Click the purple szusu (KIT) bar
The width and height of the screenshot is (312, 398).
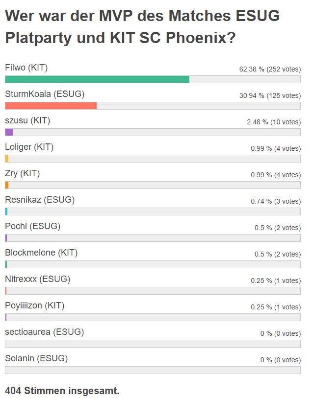point(9,132)
